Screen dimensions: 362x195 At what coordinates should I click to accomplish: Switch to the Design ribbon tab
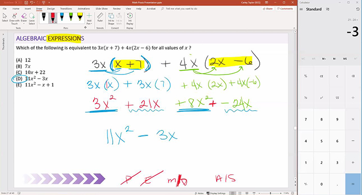point(51,9)
